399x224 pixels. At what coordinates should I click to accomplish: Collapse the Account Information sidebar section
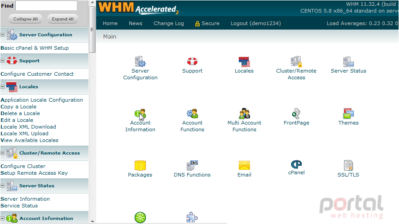tap(3, 218)
